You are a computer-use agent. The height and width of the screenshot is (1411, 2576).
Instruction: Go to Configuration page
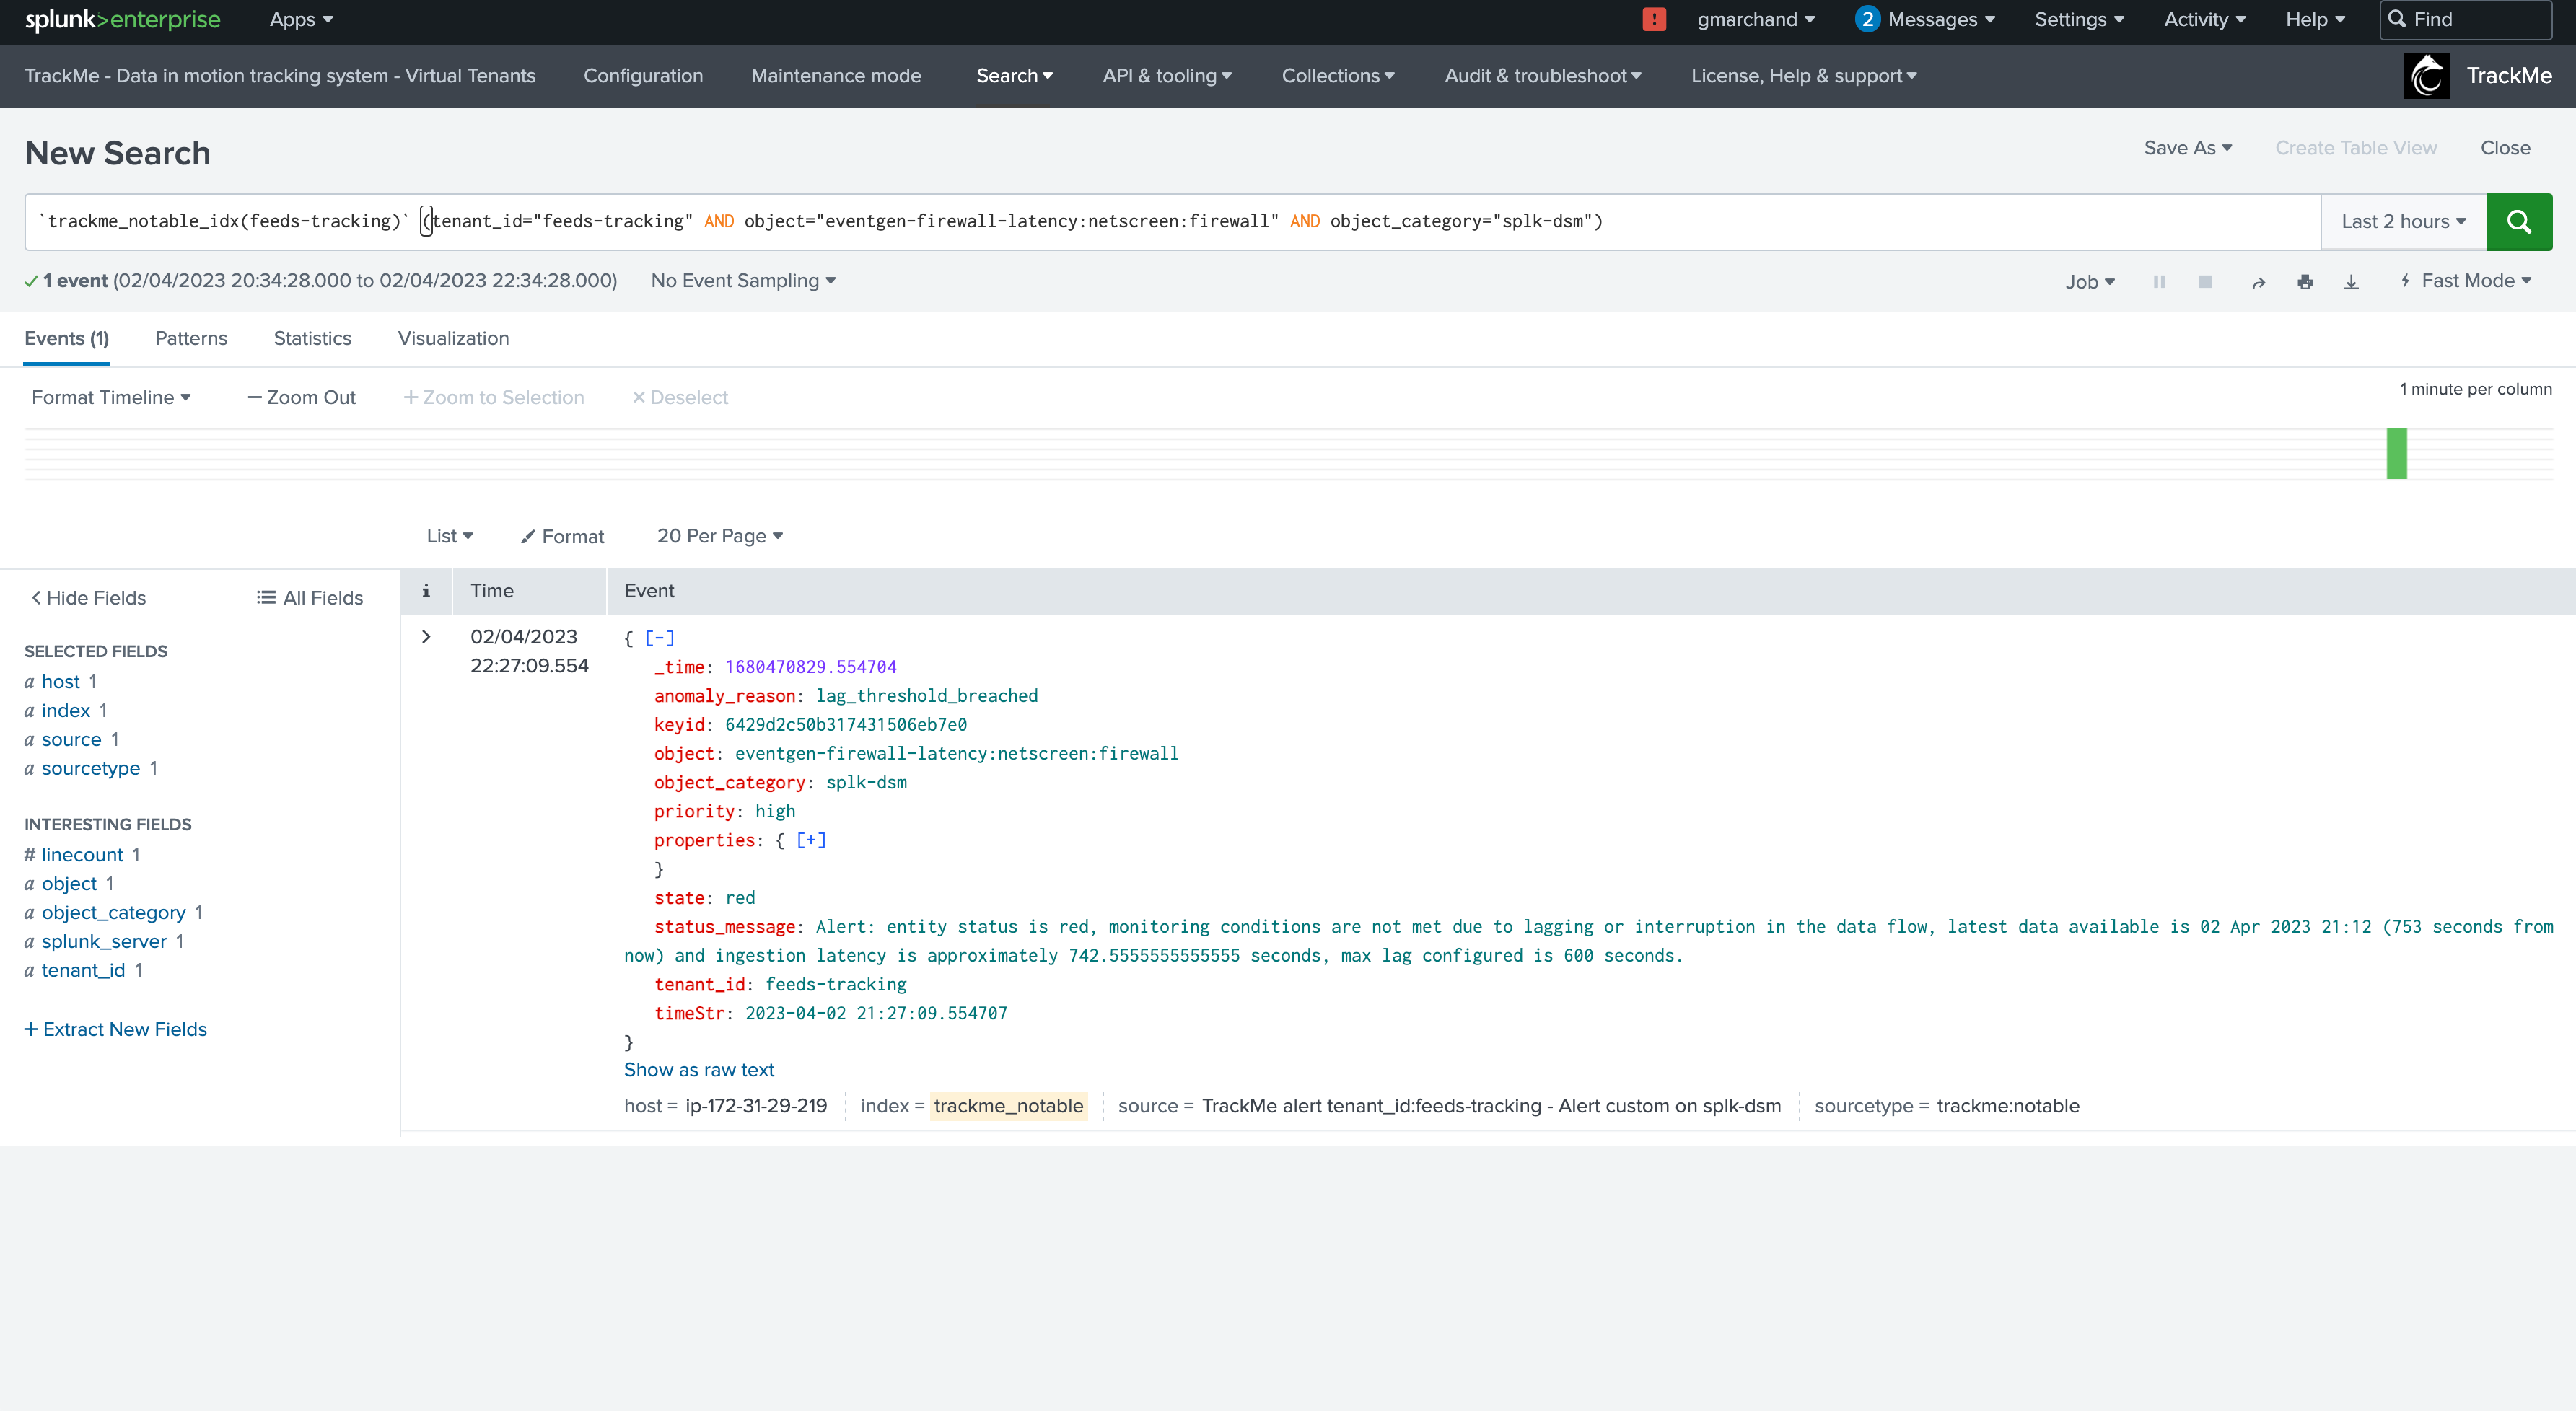(x=643, y=76)
